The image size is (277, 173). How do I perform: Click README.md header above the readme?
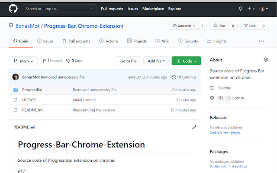pyautogui.click(x=24, y=127)
